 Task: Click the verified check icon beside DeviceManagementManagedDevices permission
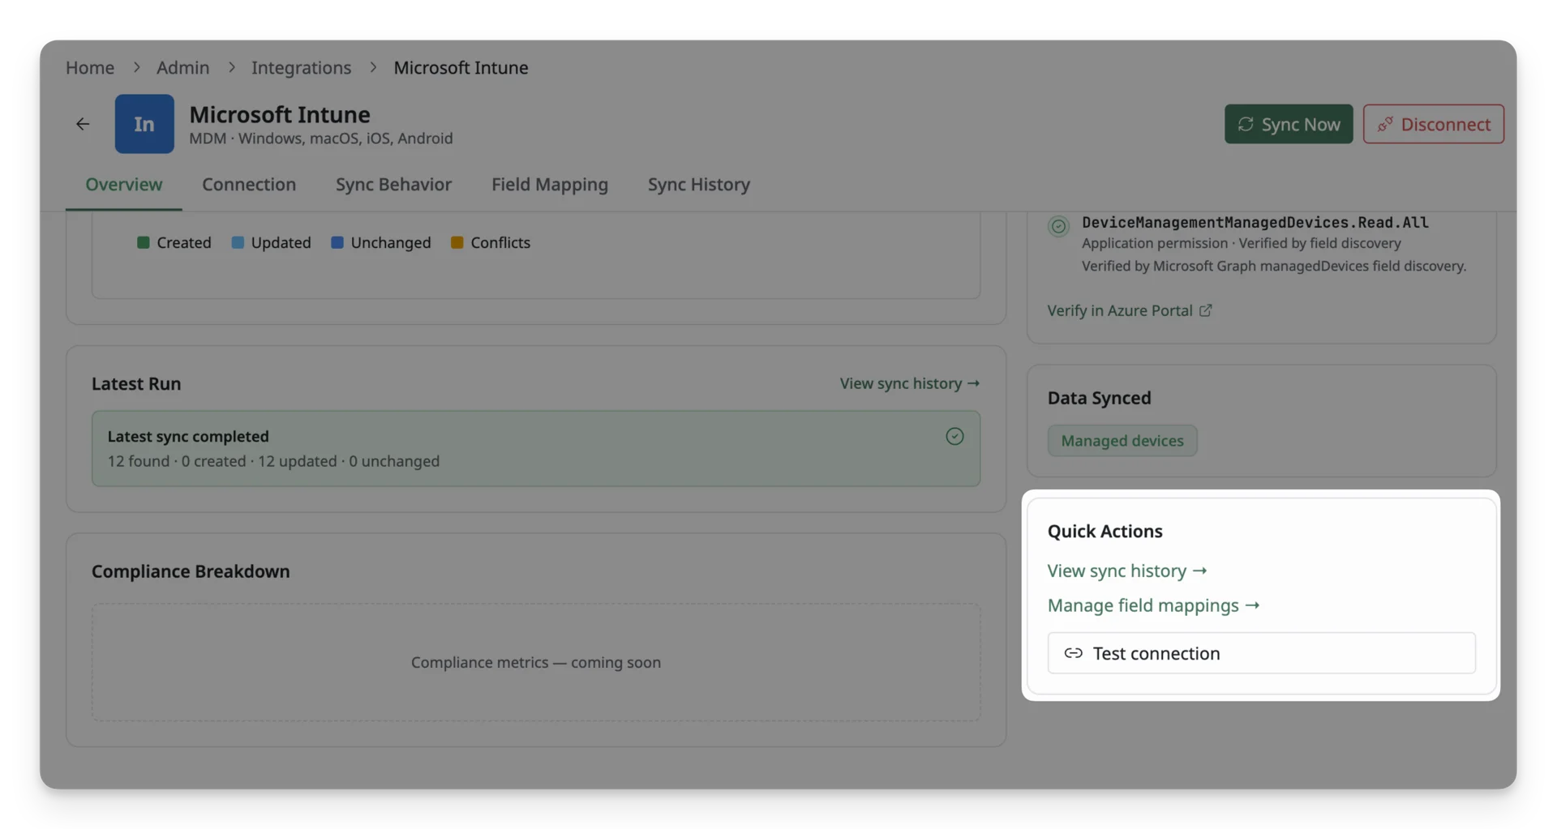pos(1058,226)
